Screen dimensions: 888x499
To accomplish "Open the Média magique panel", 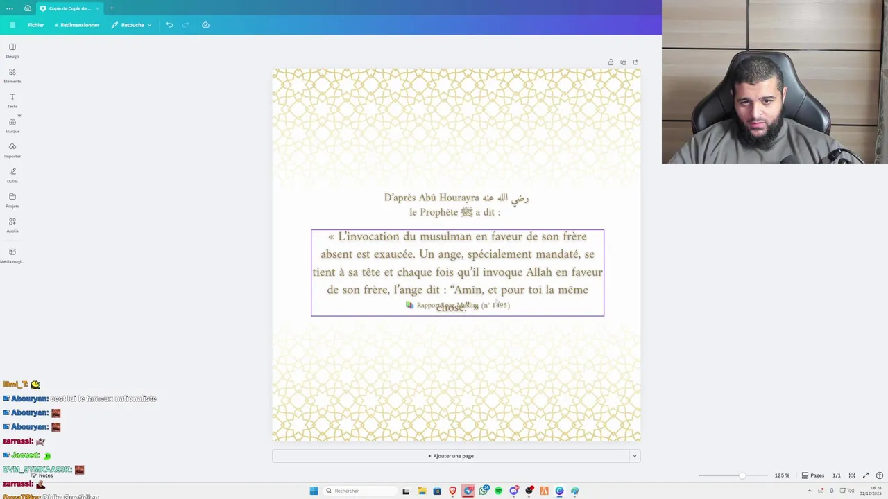I will [12, 256].
